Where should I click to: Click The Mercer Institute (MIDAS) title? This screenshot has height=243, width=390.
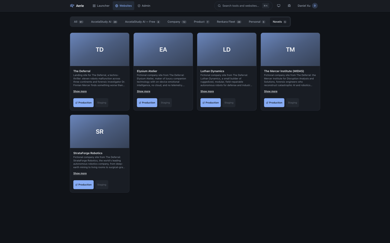coord(284,71)
